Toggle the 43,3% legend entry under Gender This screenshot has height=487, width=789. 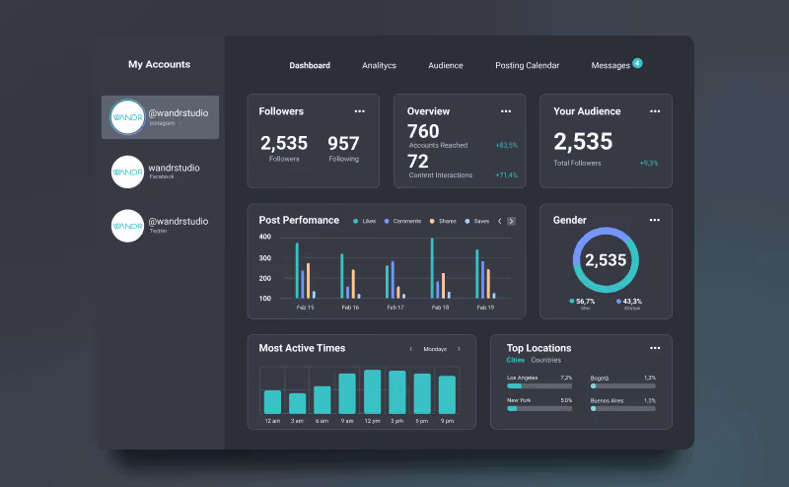tap(629, 302)
